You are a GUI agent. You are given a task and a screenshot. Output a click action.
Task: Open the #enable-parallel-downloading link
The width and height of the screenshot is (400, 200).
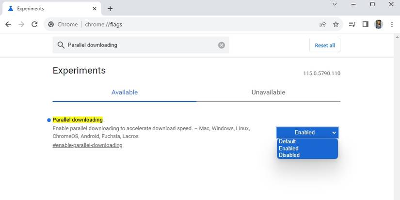87,145
